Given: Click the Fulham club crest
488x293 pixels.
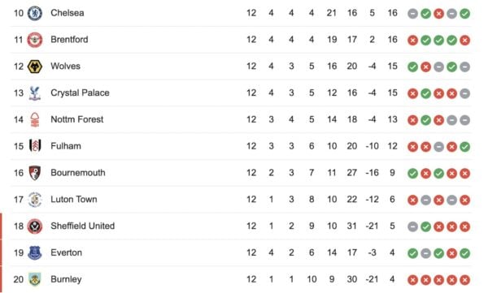Looking at the screenshot, I should click(x=35, y=146).
